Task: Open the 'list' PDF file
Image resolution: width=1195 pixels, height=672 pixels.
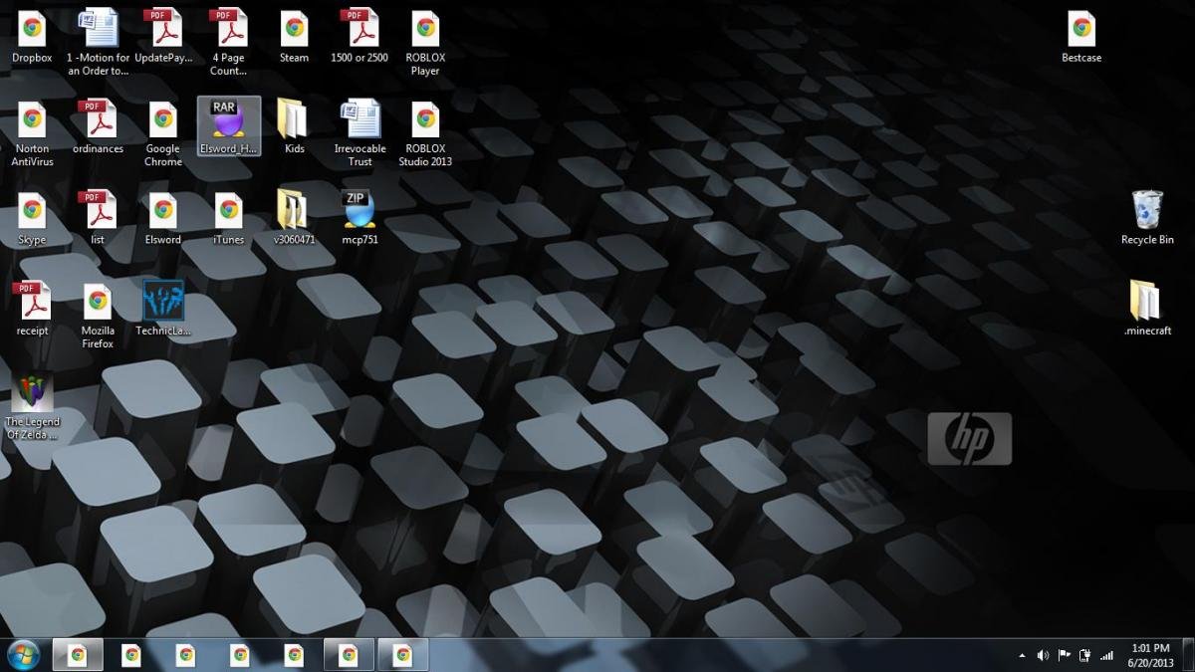Action: (x=98, y=219)
